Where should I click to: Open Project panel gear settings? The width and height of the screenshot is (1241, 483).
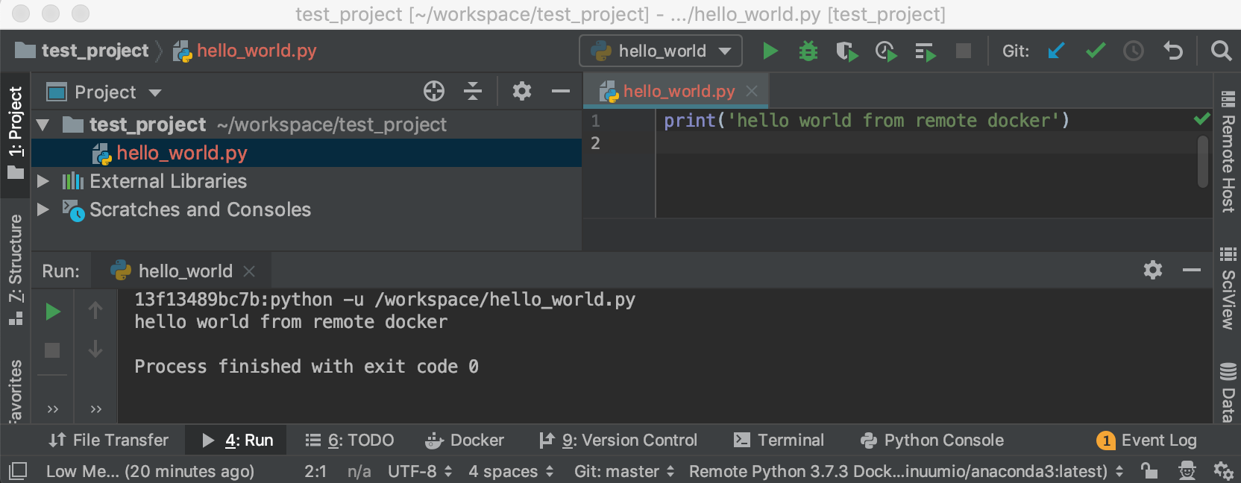(522, 92)
